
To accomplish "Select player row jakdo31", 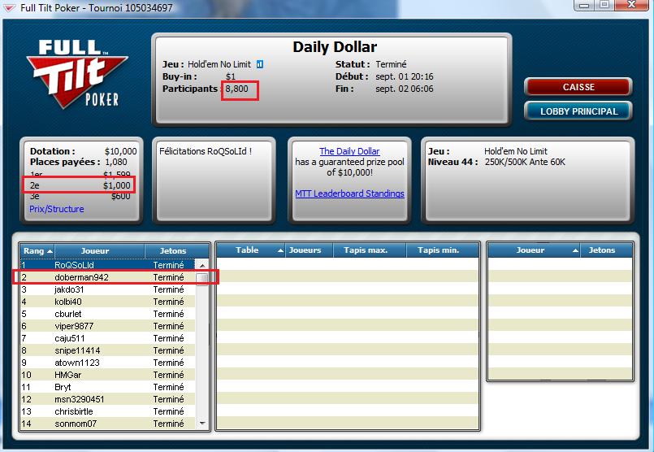I will pos(107,289).
